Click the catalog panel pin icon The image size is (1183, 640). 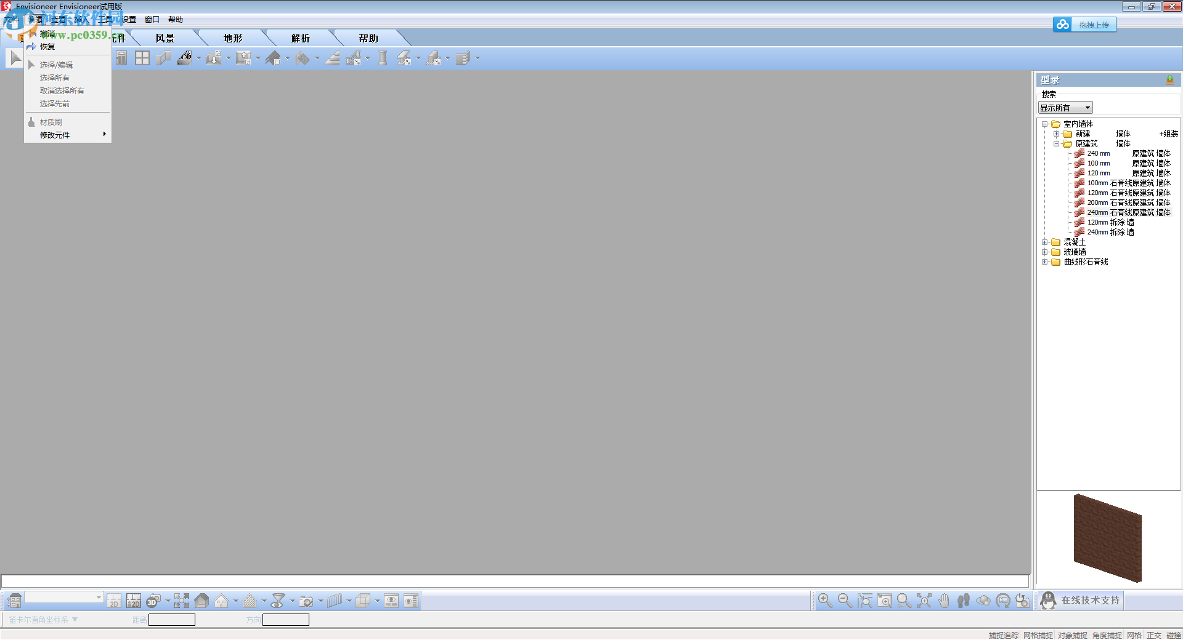[1170, 80]
